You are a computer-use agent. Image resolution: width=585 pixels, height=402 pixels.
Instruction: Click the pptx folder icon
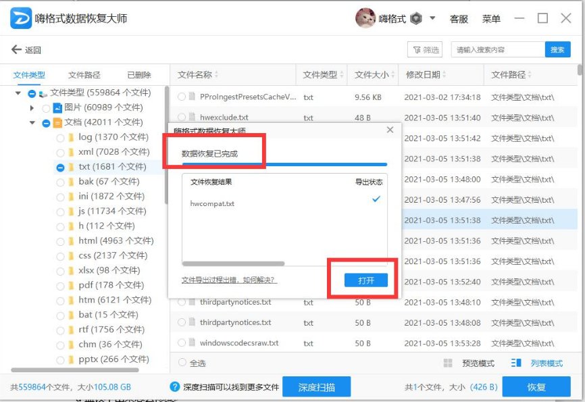[x=71, y=360]
